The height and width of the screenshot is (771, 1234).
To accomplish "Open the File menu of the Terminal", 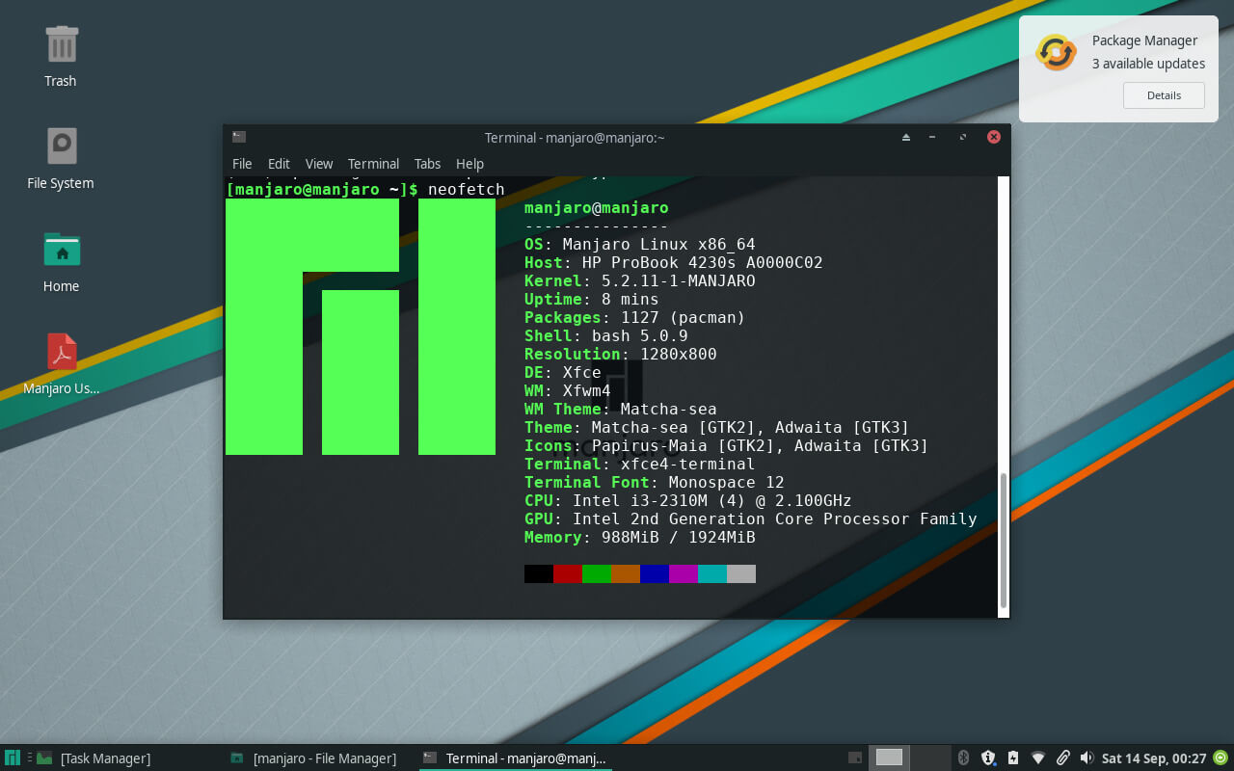I will [242, 164].
